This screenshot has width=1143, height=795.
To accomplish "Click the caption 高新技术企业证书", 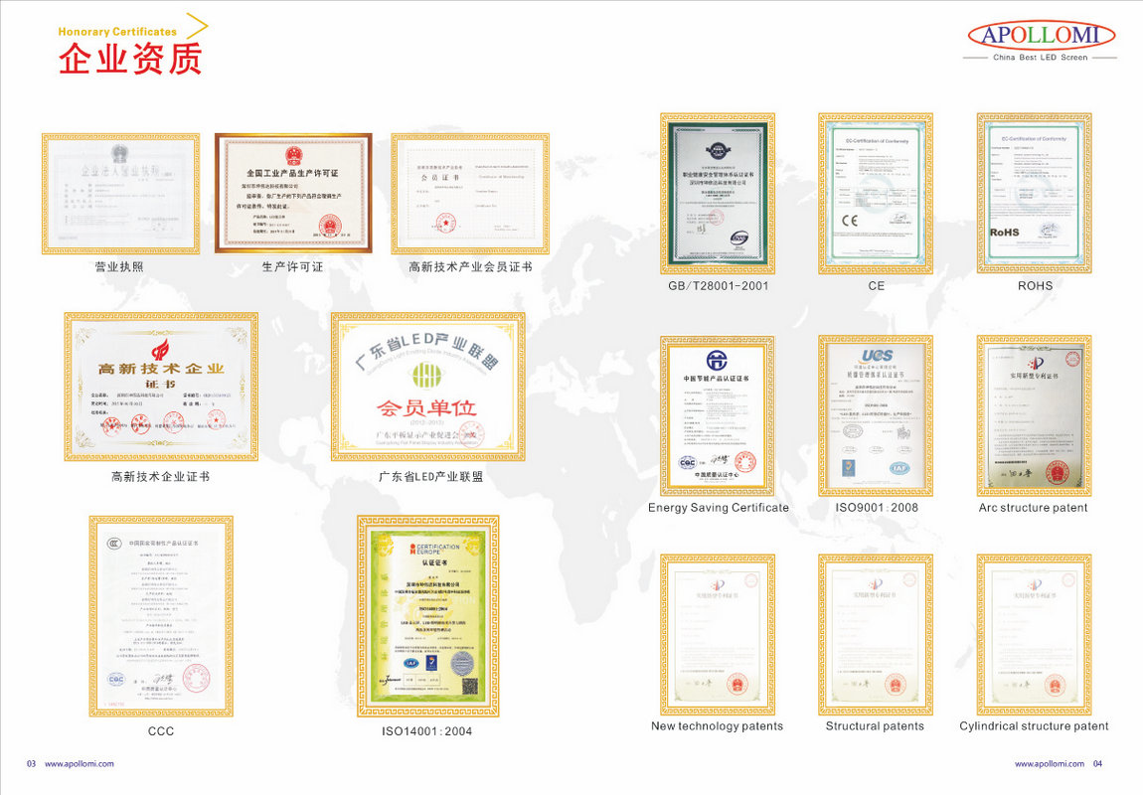I will (x=160, y=477).
